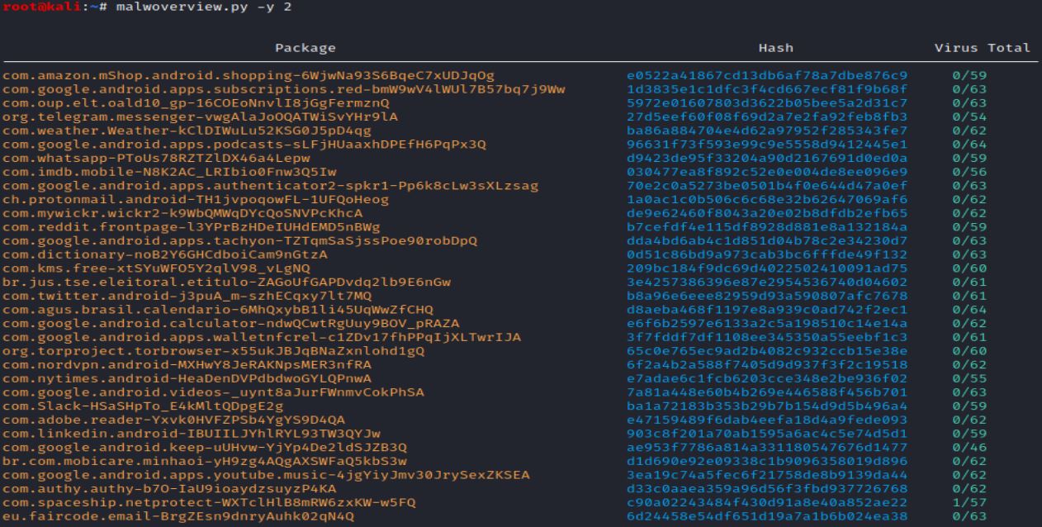Select the ch.protonmail.android package entry
1042x527 pixels.
click(x=196, y=199)
